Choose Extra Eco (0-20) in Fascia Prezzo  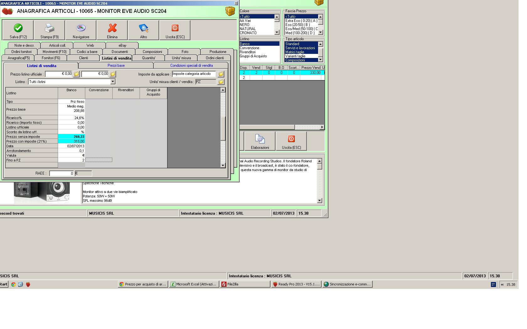tap(301, 21)
